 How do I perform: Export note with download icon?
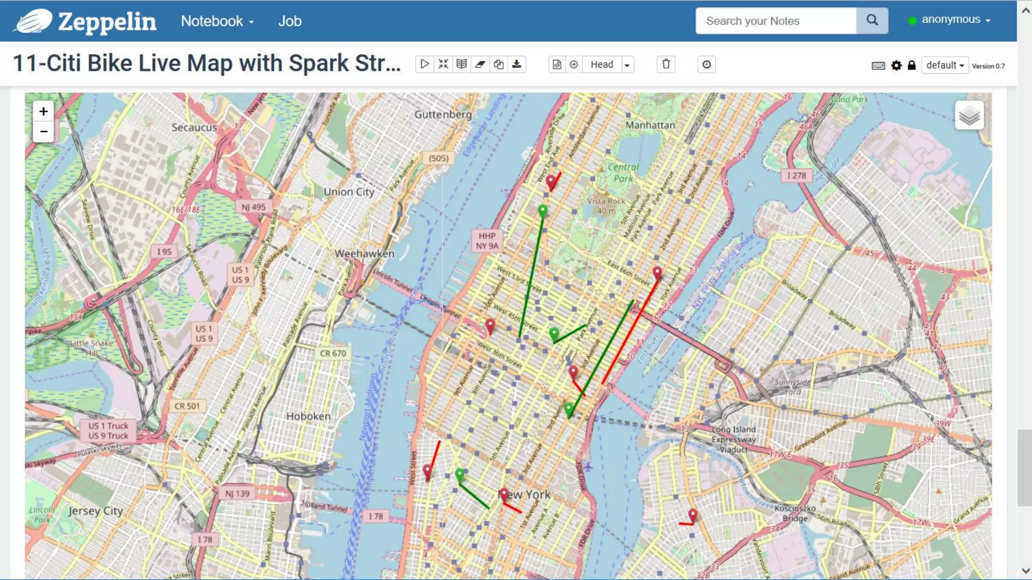click(517, 64)
